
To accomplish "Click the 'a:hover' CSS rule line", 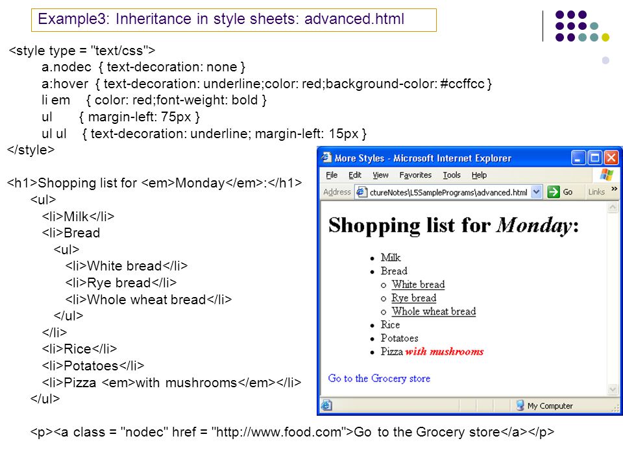I will pos(267,84).
